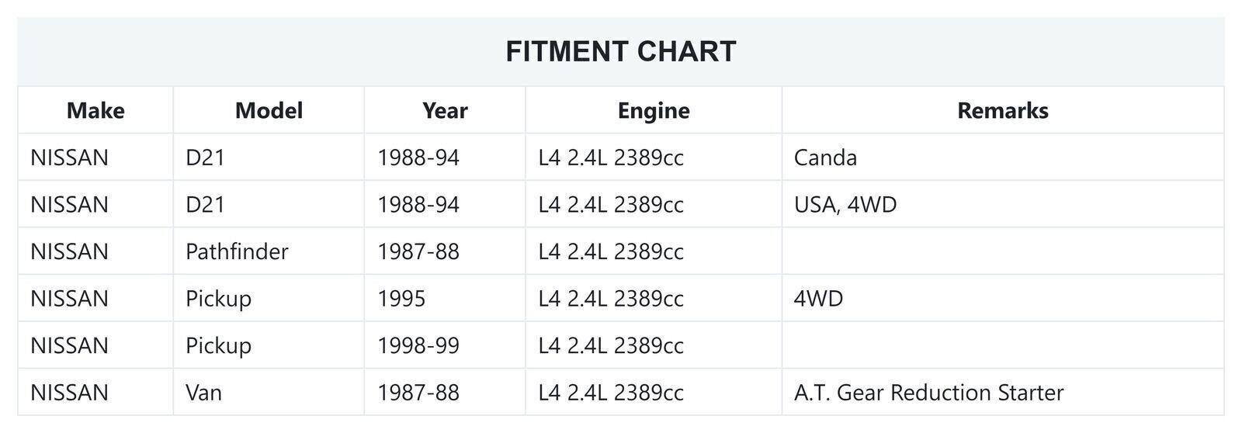Viewport: 1242px width, 433px height.
Task: Select the Model column header
Action: pos(269,110)
